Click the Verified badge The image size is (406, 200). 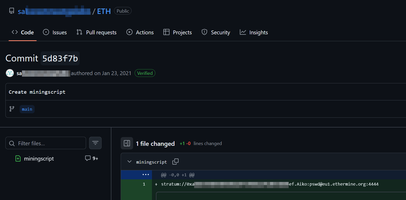tap(145, 73)
